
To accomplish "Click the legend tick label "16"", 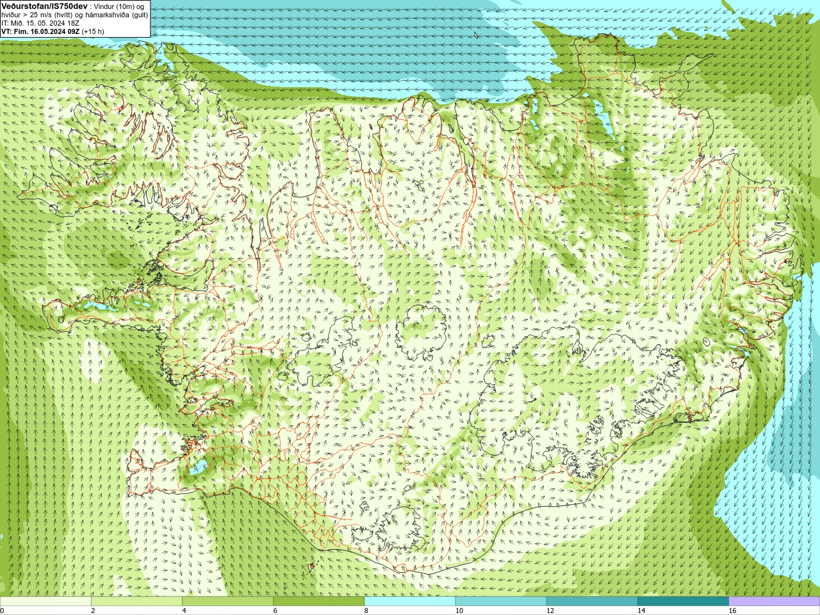I will tap(732, 611).
